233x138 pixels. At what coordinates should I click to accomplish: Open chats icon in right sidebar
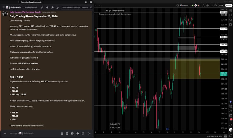pyautogui.click(x=231, y=25)
